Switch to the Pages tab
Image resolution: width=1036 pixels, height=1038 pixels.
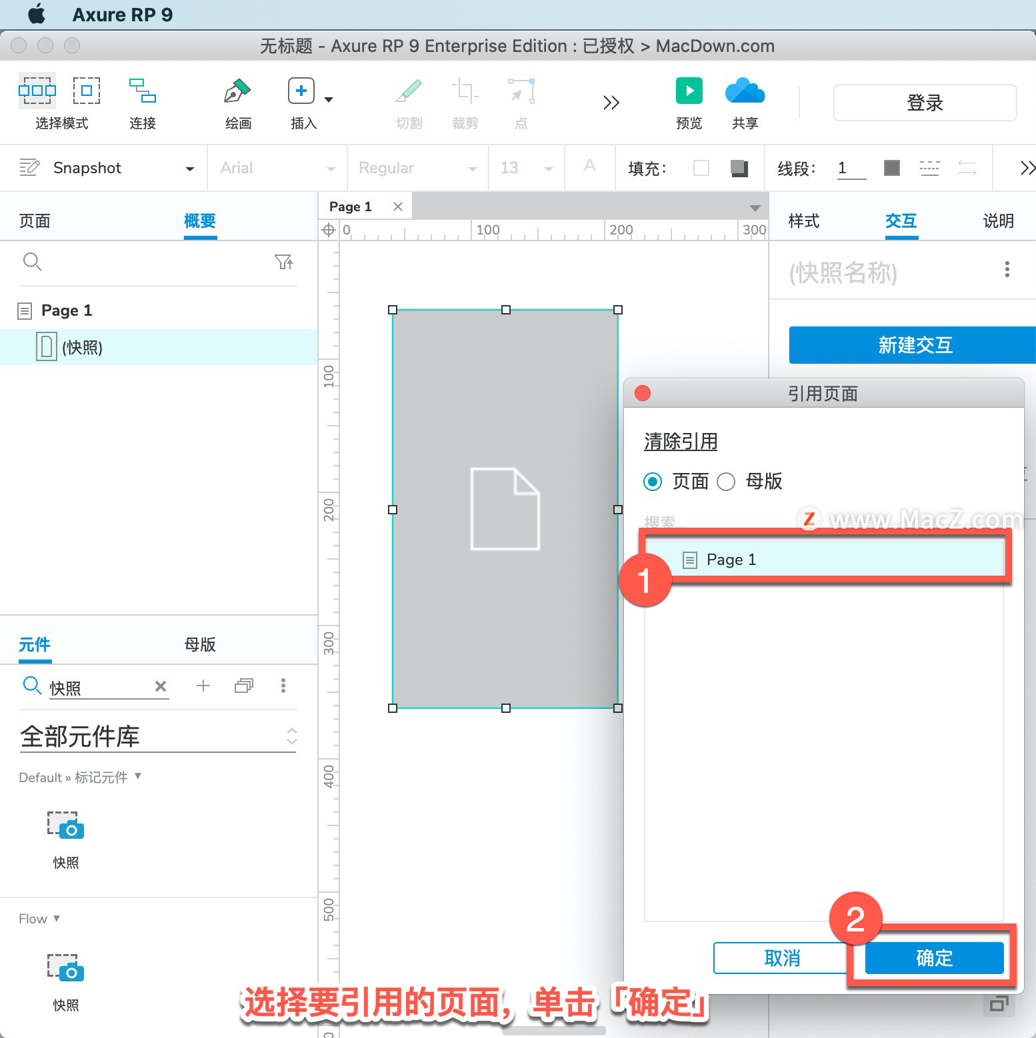click(x=35, y=221)
